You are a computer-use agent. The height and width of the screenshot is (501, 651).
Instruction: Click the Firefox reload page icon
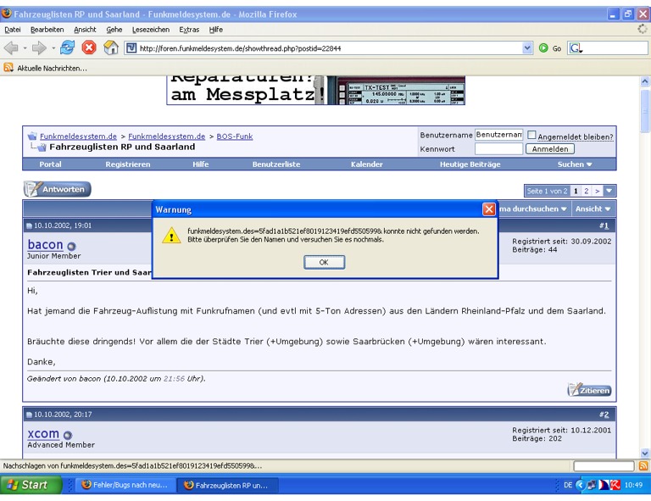[67, 48]
